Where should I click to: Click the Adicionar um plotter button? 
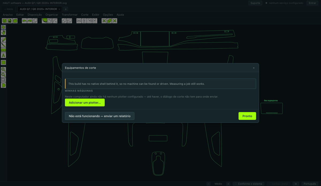click(85, 102)
